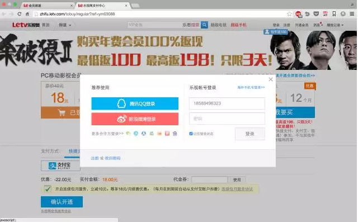This screenshot has width=358, height=222.
Task: Click the 登录 link in site header
Action: pos(276,25)
